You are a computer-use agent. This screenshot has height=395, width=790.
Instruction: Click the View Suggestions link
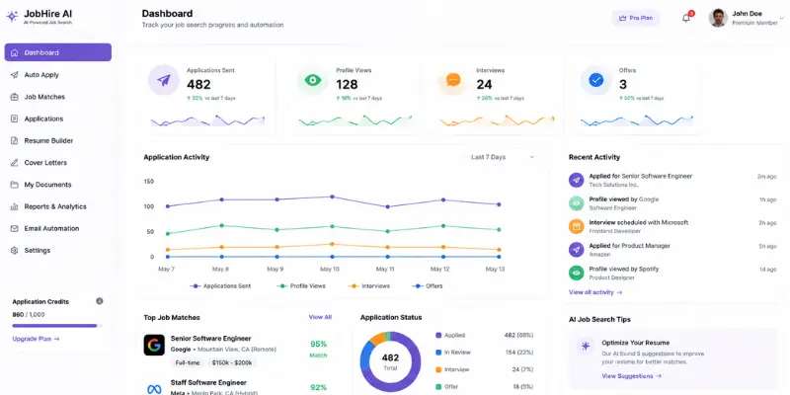point(632,376)
